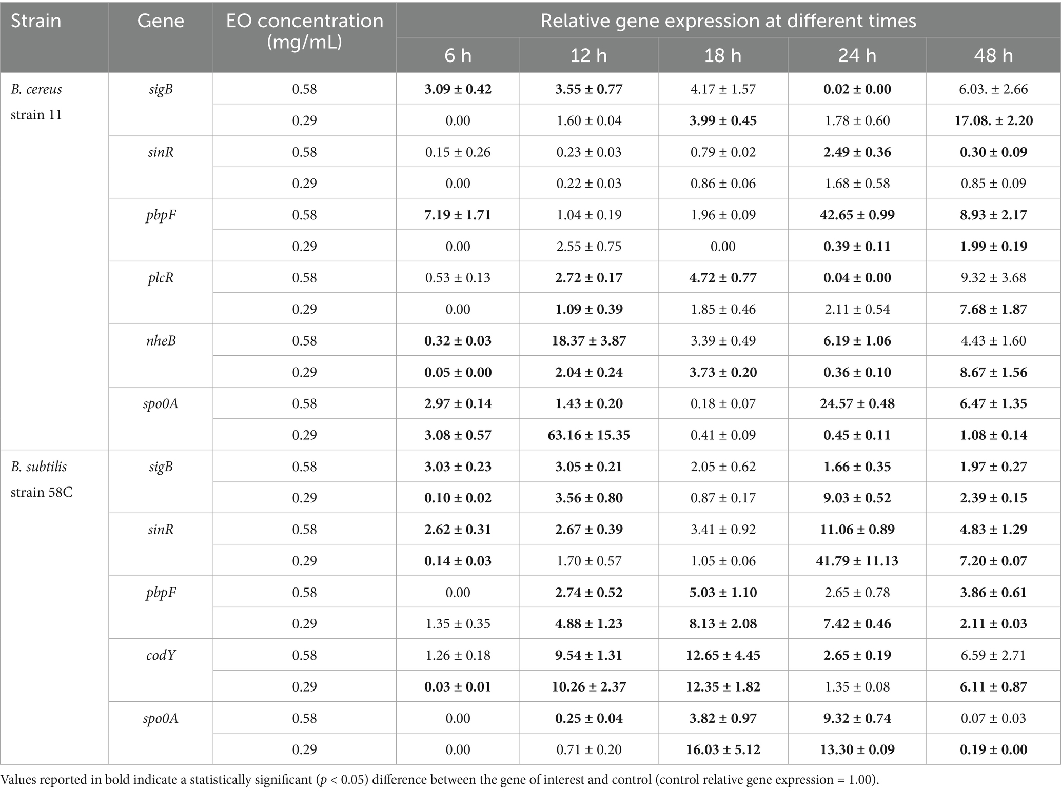Select the value 18.37 ± 3.87
Screen dimensions: 1061x791
click(588, 341)
